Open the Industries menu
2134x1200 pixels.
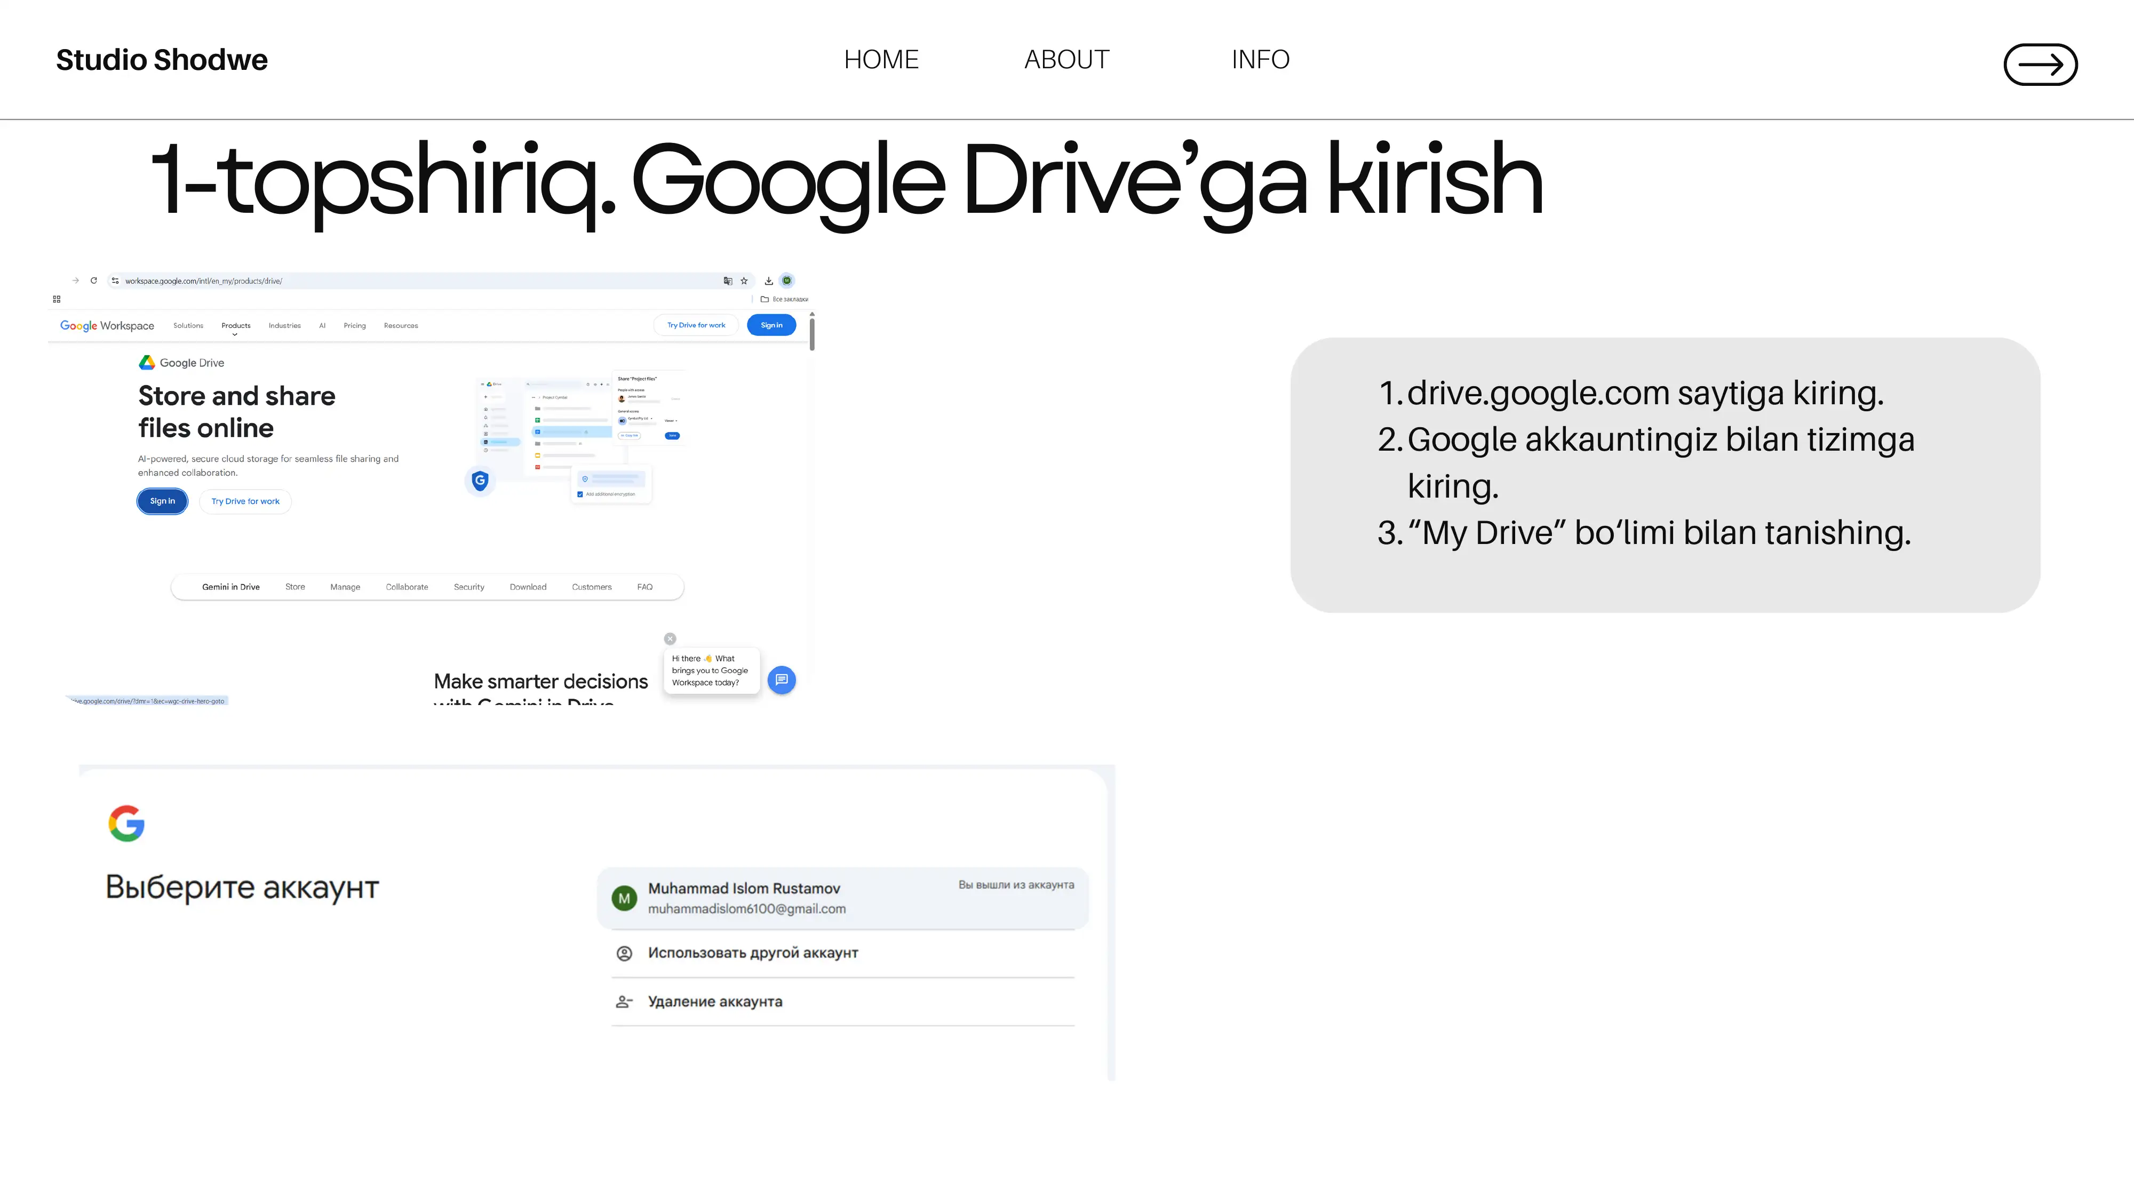click(284, 325)
